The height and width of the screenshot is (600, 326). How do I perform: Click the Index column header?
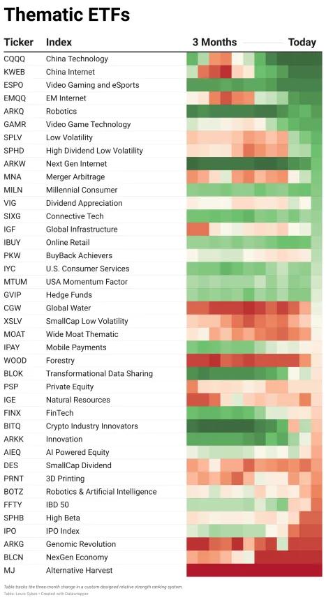pyautogui.click(x=59, y=42)
